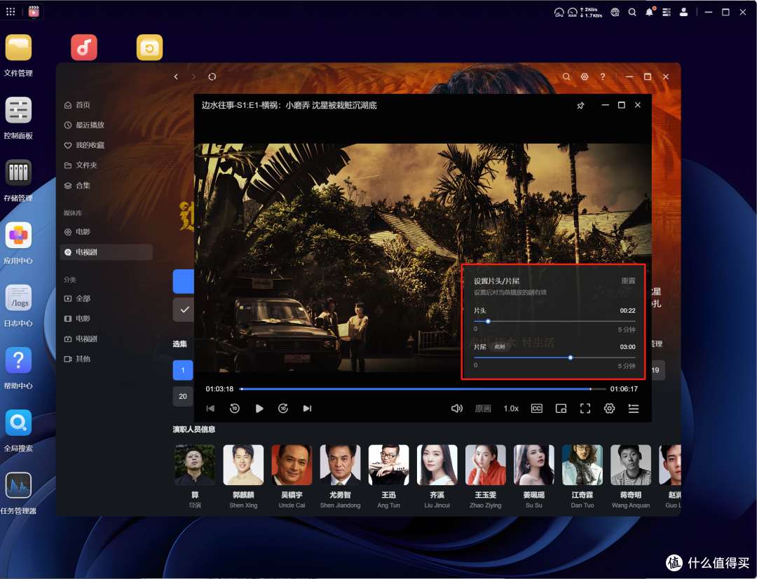Open search in the media app window

point(566,76)
